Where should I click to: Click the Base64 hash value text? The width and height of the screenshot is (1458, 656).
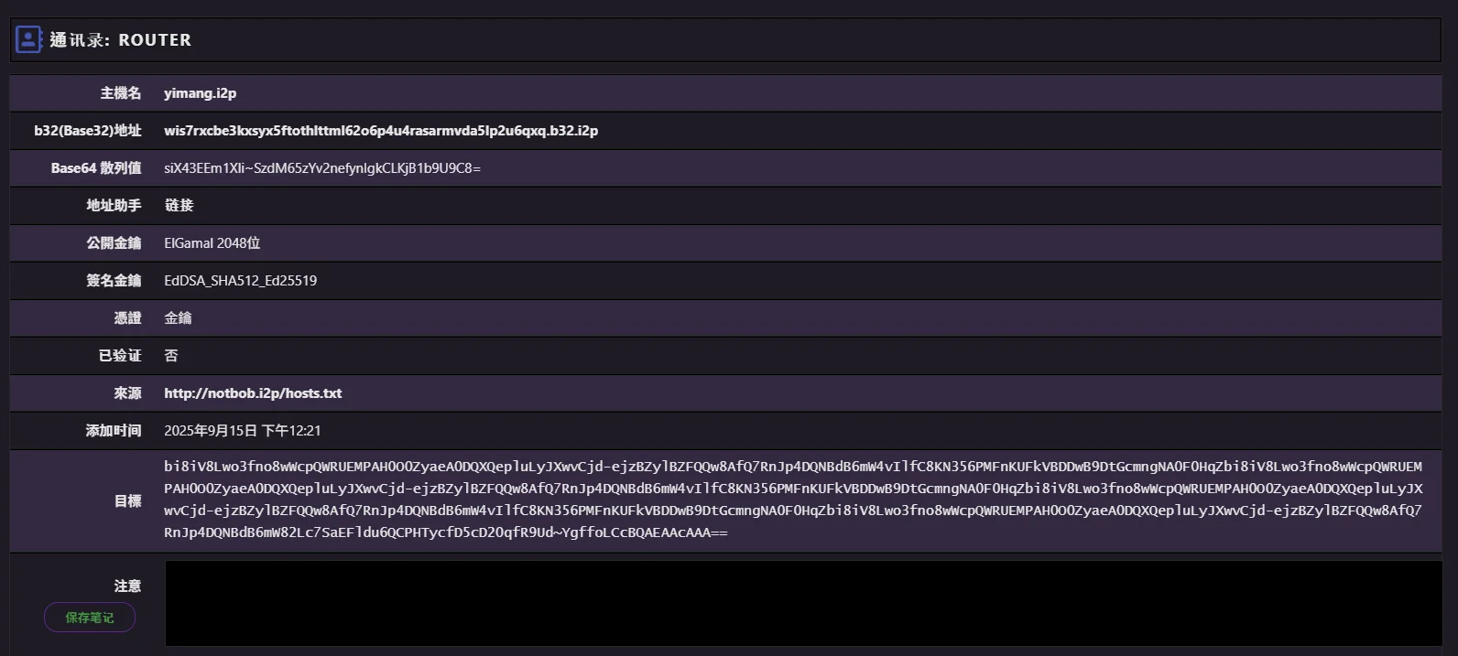[x=322, y=168]
